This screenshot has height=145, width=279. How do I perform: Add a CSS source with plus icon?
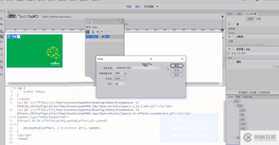point(229,24)
